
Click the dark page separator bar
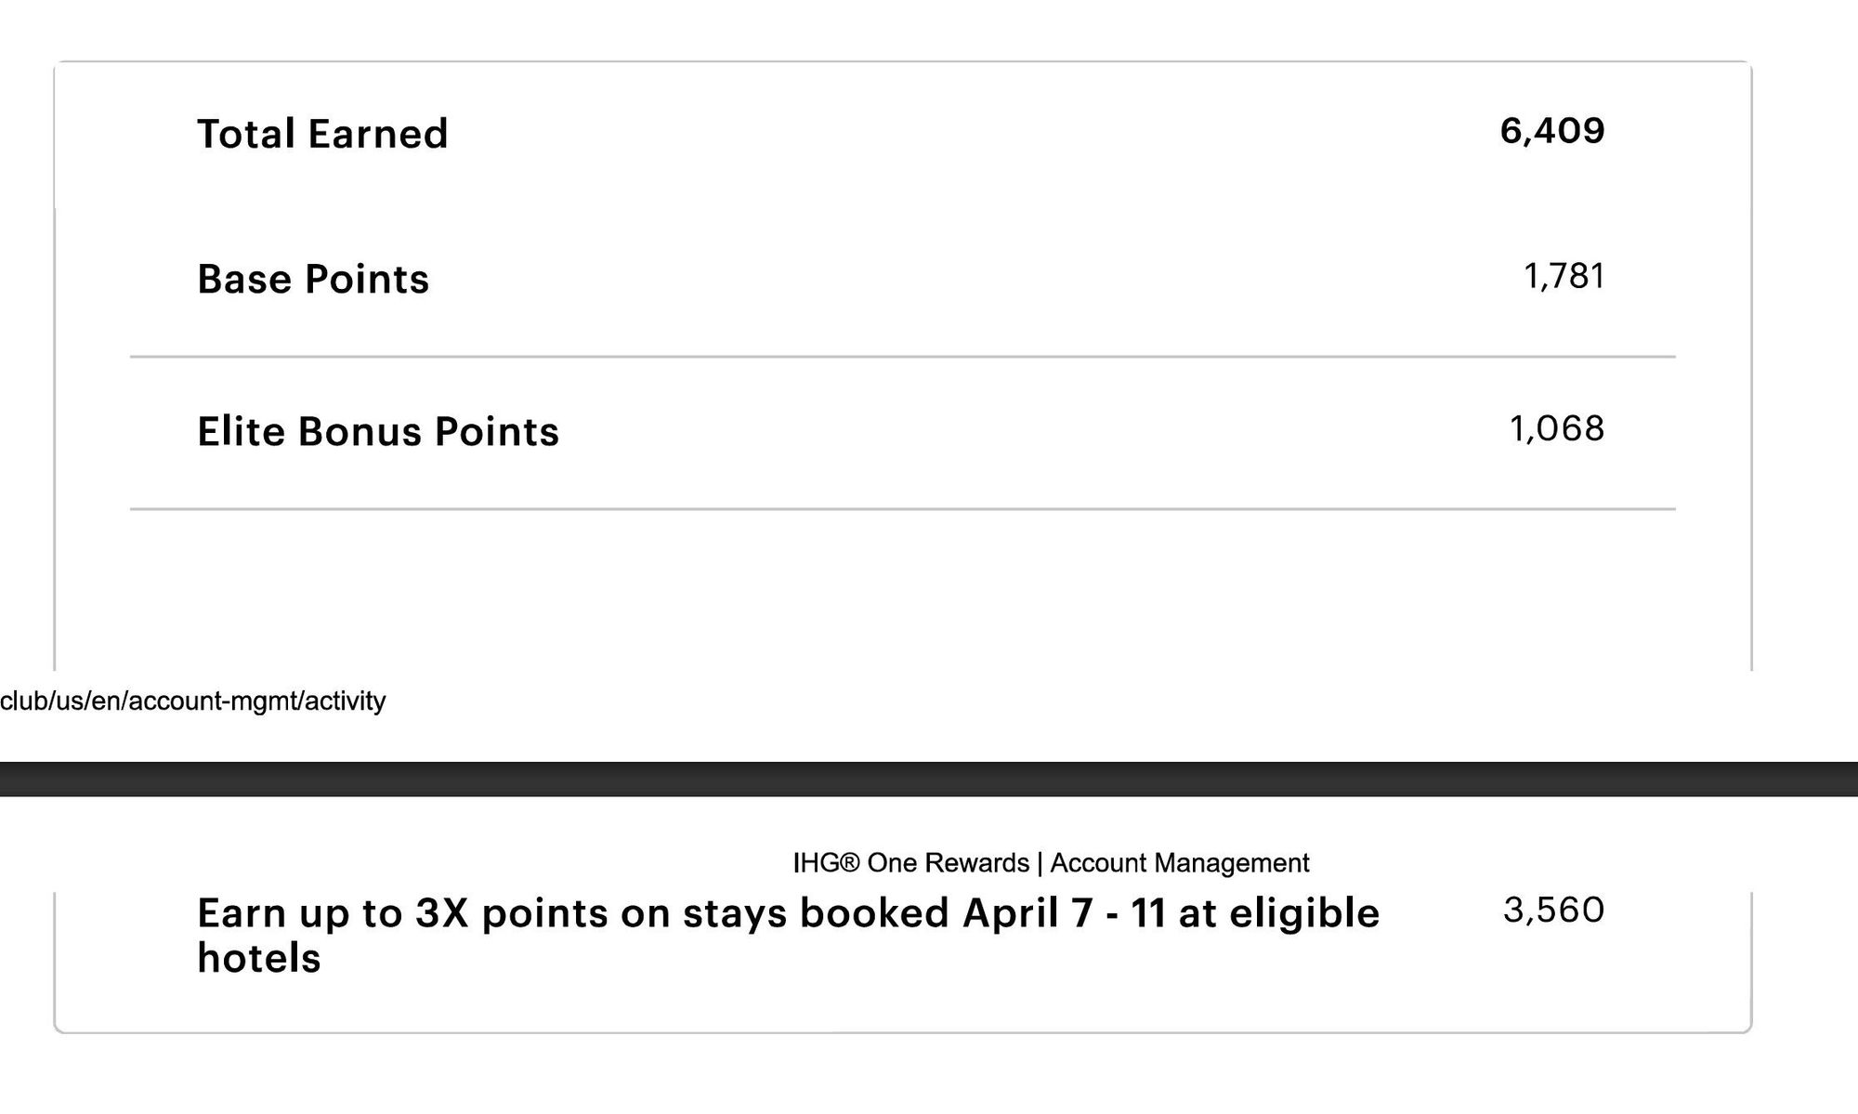pos(929,779)
